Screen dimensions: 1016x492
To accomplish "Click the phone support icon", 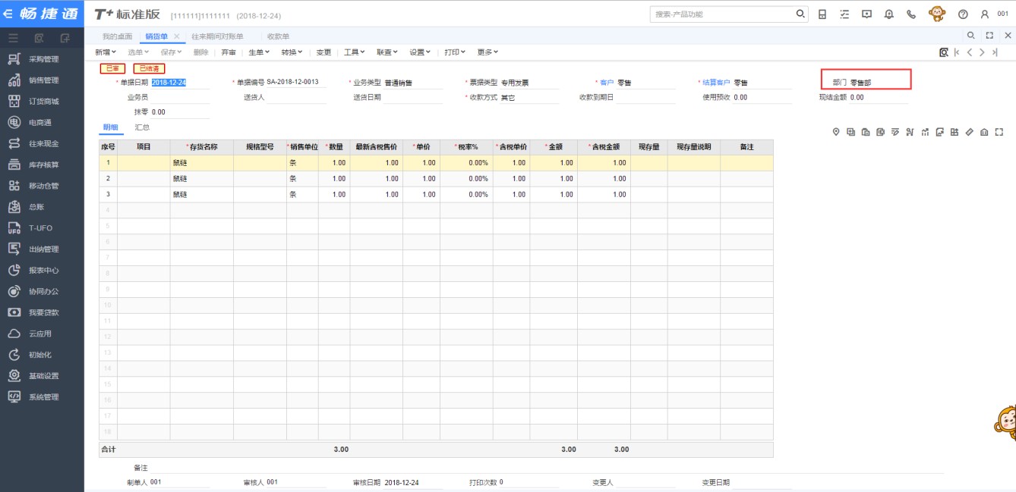I will tap(911, 14).
